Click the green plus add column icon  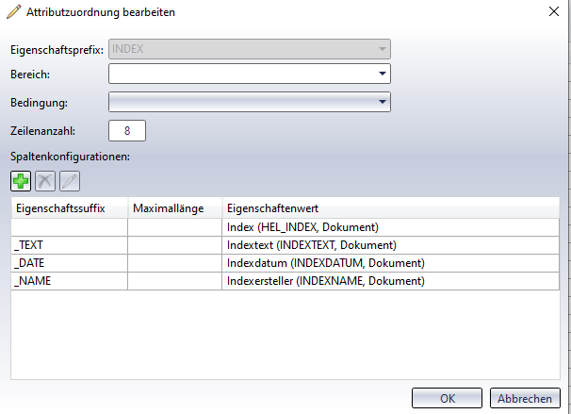(x=21, y=181)
